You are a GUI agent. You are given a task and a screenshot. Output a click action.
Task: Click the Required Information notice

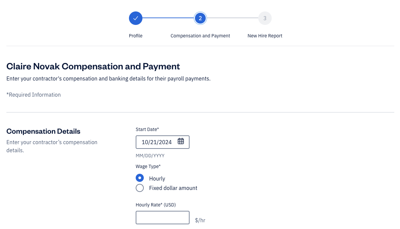(x=33, y=95)
